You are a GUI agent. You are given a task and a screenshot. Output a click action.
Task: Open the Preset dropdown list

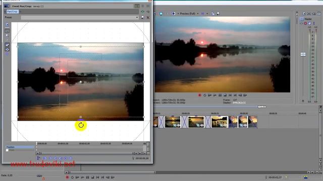coord(137,18)
